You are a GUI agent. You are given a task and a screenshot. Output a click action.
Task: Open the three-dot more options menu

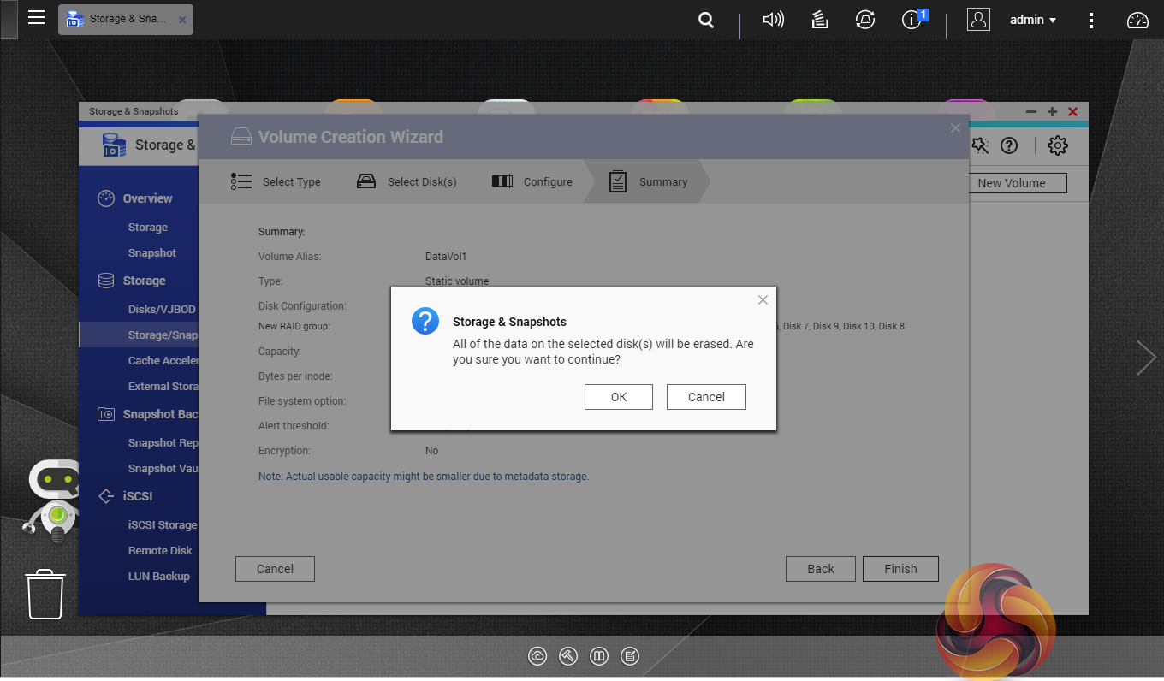click(1090, 20)
